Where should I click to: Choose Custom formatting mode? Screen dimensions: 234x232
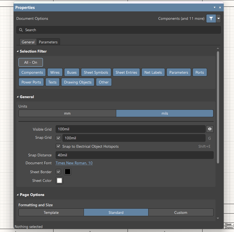click(181, 212)
